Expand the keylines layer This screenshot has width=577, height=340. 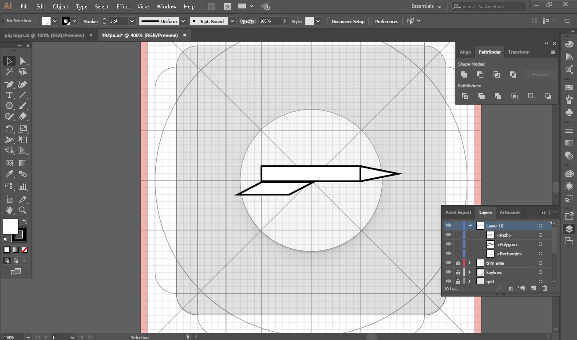(x=469, y=272)
